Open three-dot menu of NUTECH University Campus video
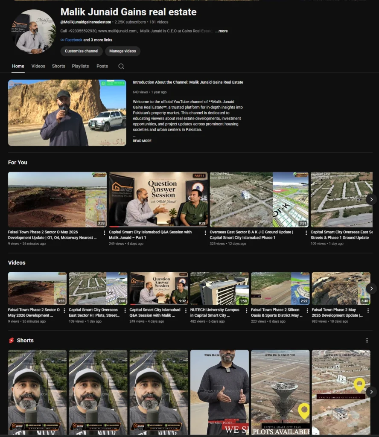This screenshot has height=437, width=379. (x=246, y=311)
